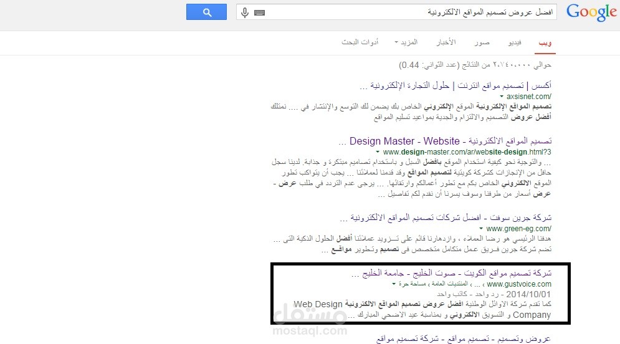Open the عروض وتصميم result title
Viewport: 620px width, 344px height.
(x=464, y=339)
